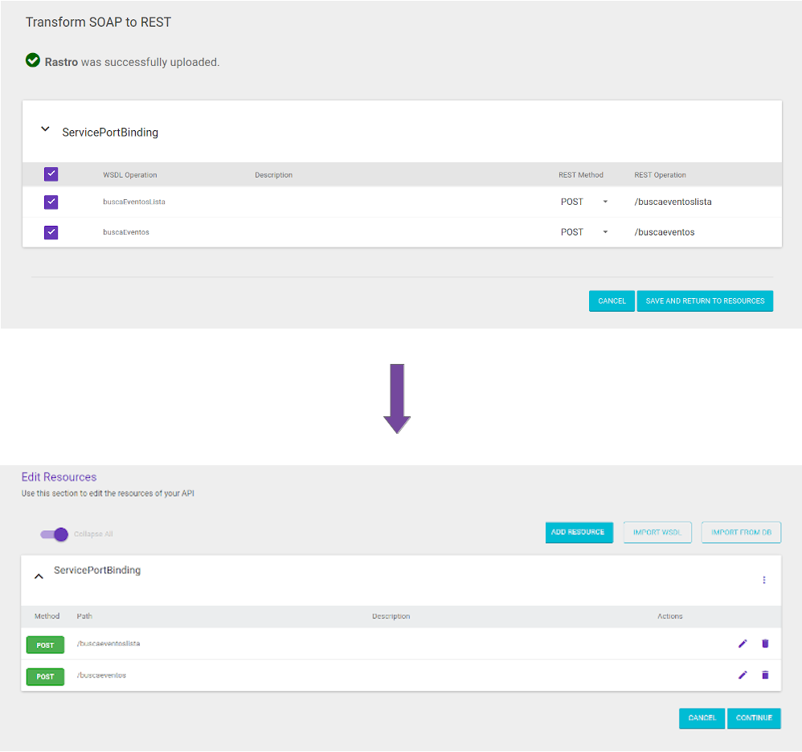
Task: Edit the /buscaeventoslista resource with the pencil icon
Action: click(743, 644)
